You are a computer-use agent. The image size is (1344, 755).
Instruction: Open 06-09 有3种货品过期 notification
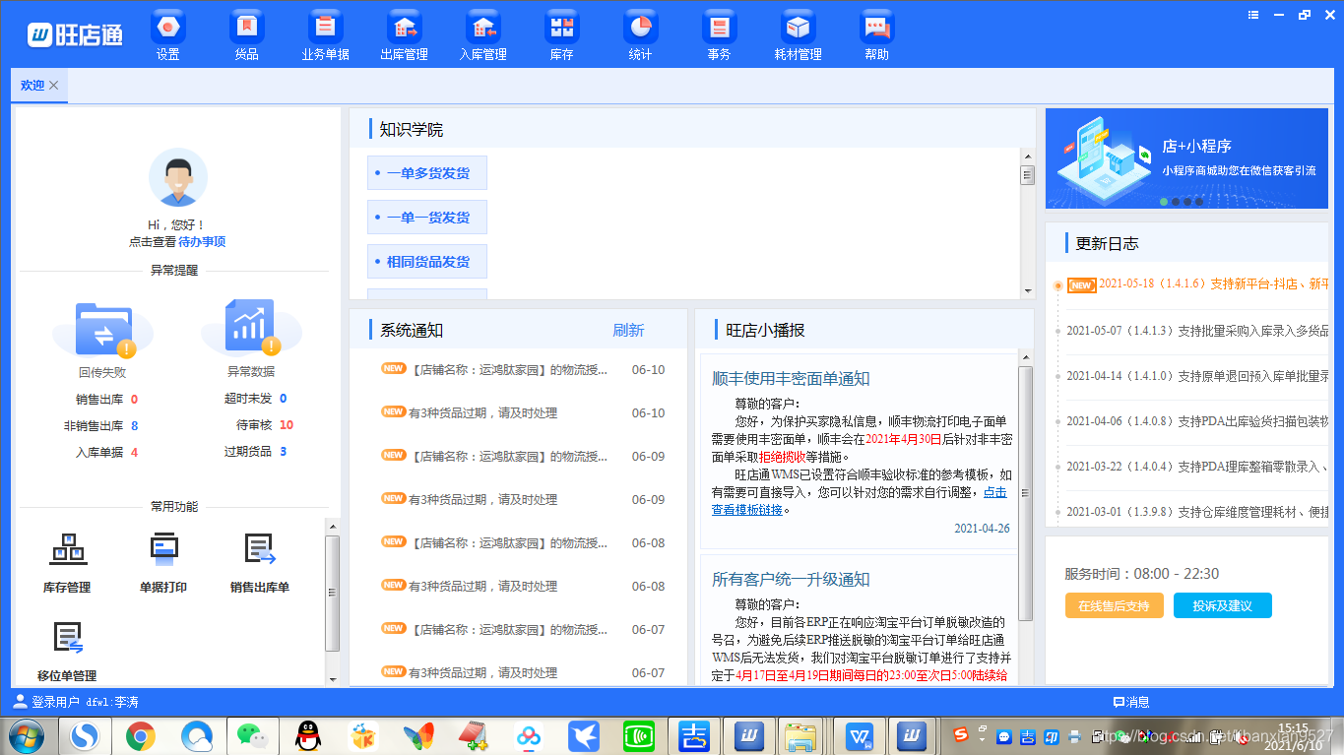[524, 499]
